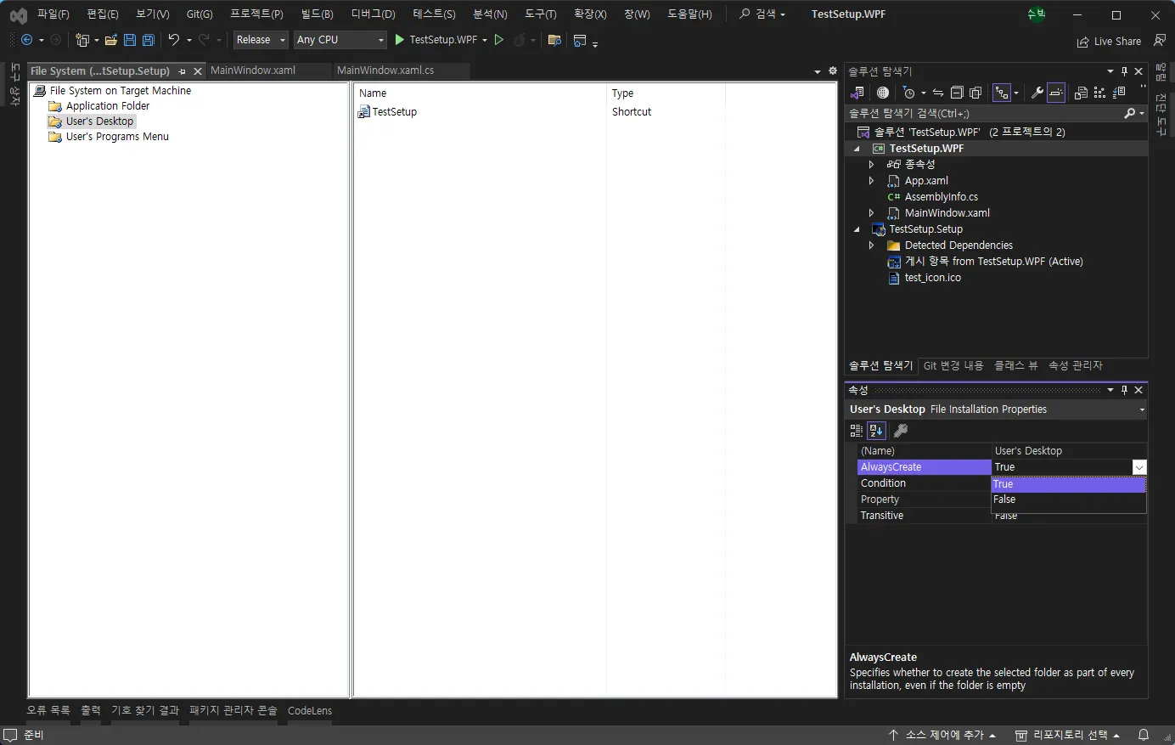Click the globe icon in Solution Explorer toolbar
1175x745 pixels.
(883, 93)
